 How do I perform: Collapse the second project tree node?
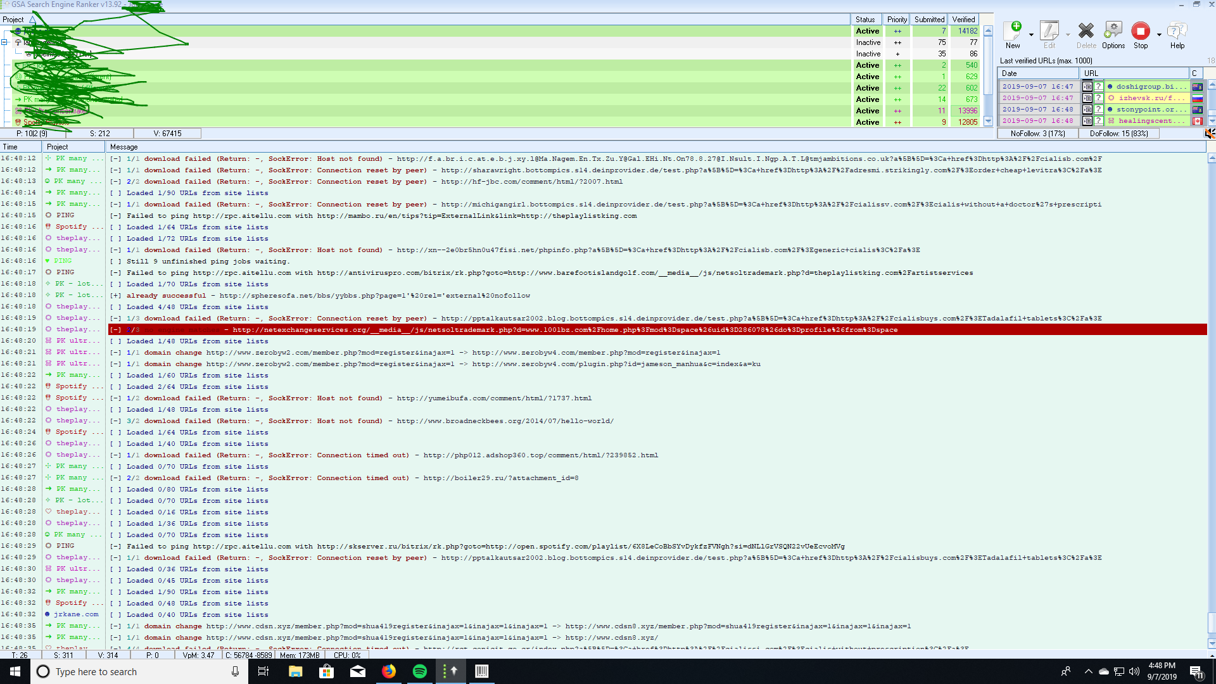coord(4,42)
